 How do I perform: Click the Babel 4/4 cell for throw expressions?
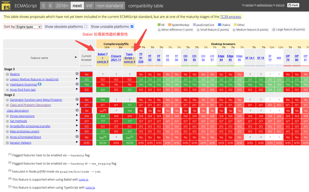tap(103, 116)
